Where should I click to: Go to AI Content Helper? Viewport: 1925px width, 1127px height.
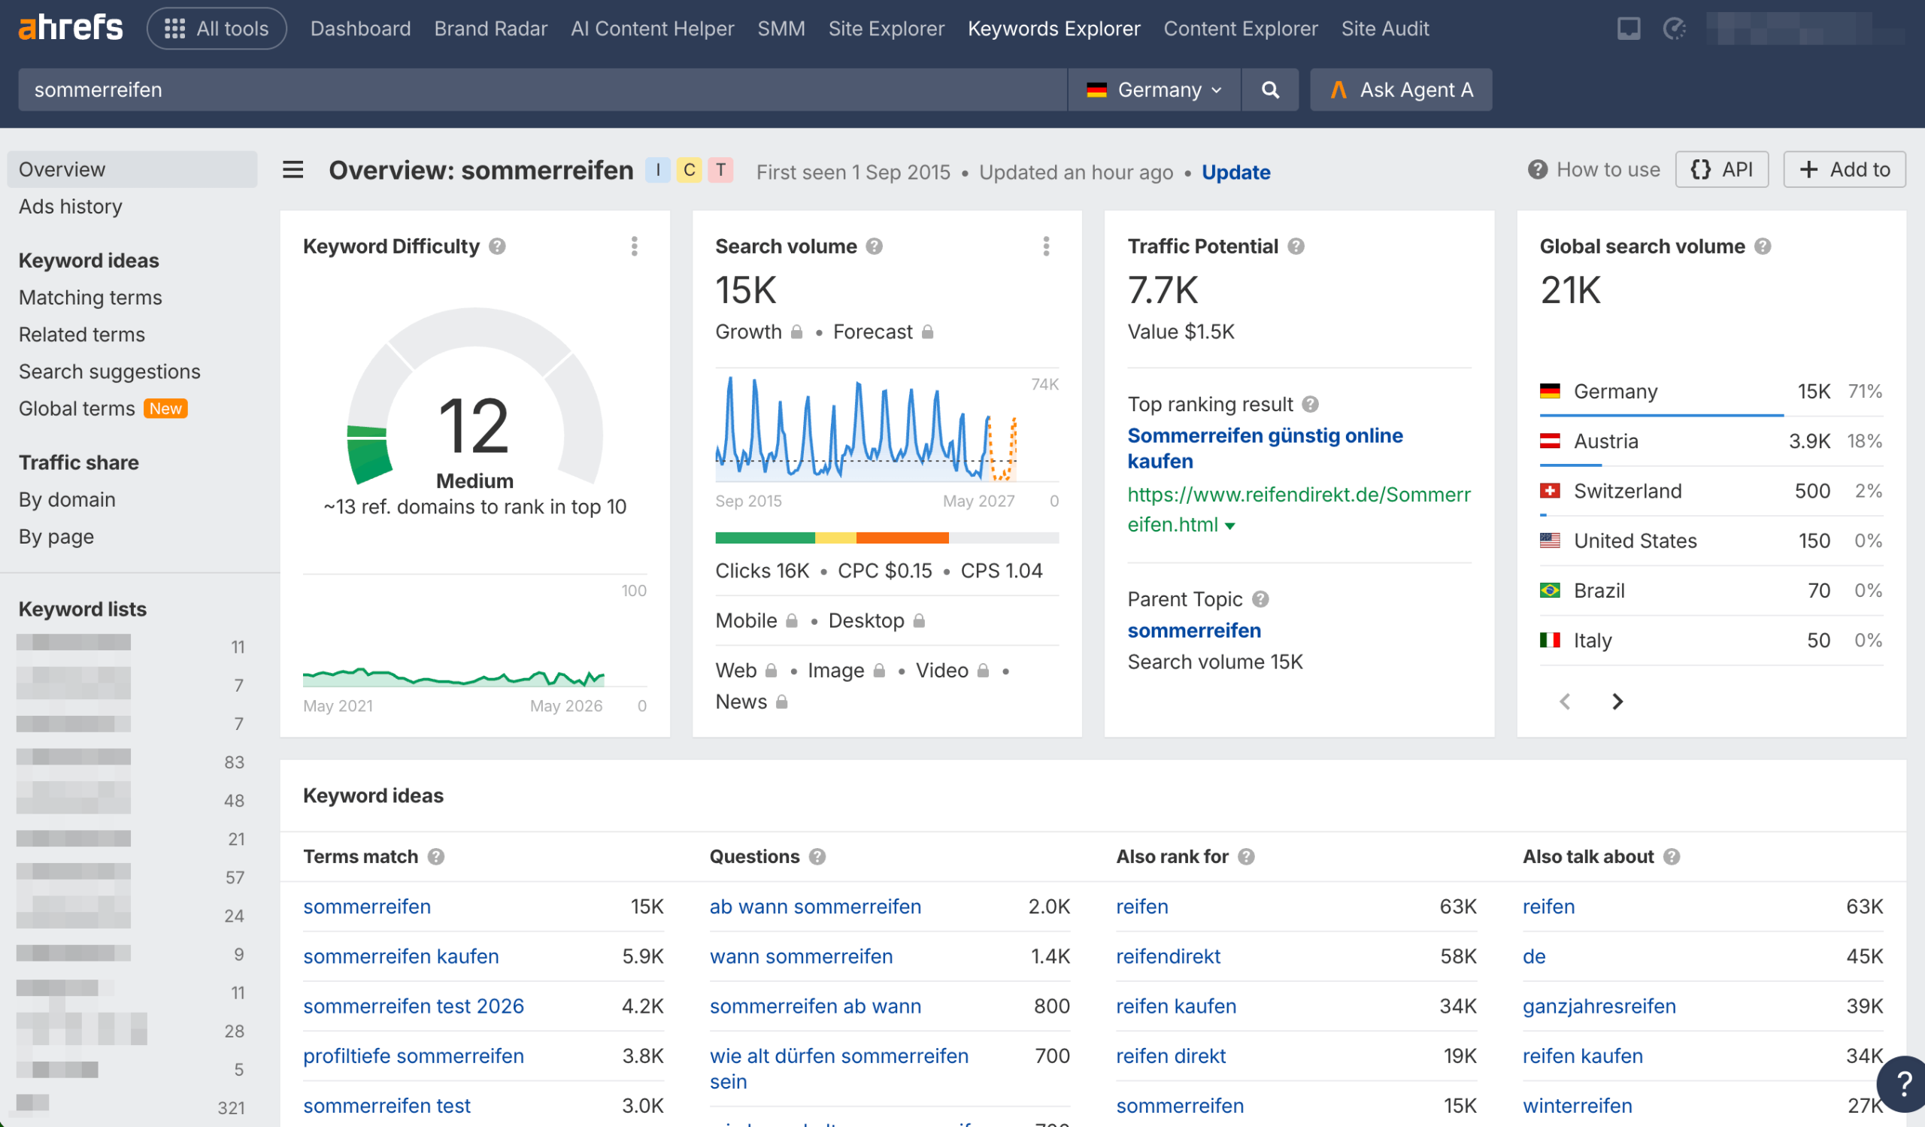point(653,29)
